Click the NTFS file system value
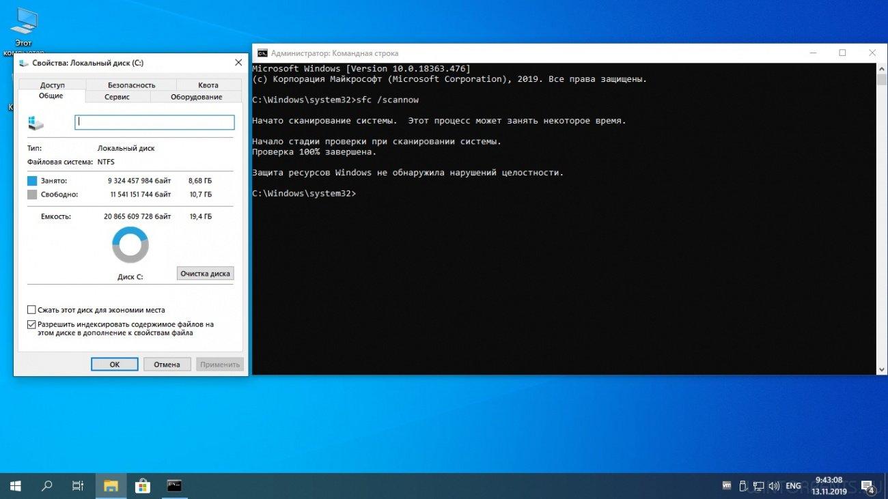888x499 pixels. [106, 162]
